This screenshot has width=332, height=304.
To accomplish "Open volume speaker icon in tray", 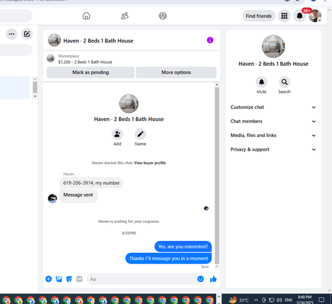I will 279,300.
